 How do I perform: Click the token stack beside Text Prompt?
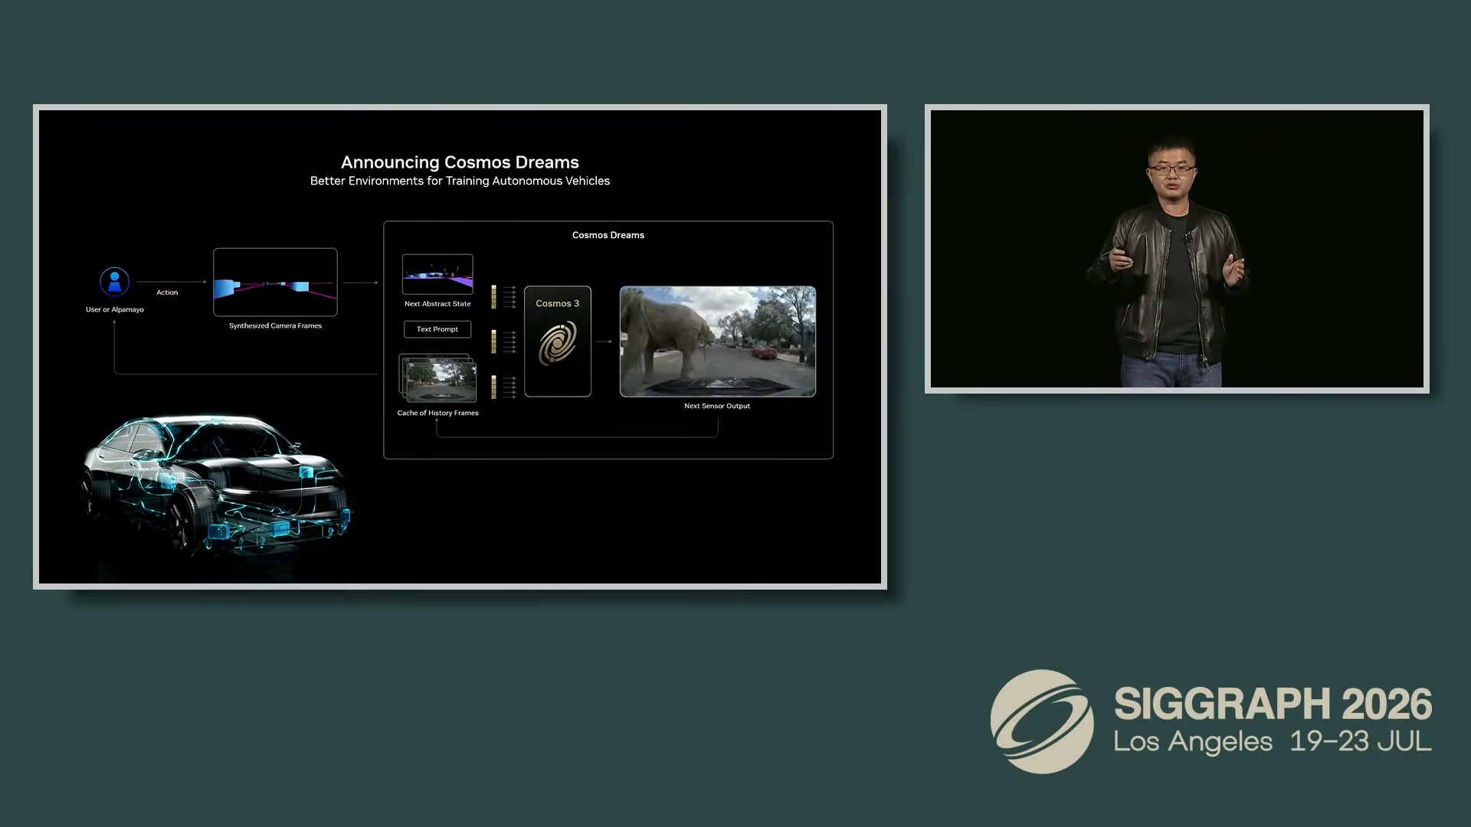(x=494, y=342)
